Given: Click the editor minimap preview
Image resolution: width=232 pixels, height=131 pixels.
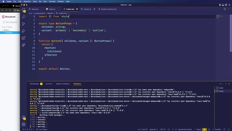Looking at the screenshot, I should (x=220, y=16).
